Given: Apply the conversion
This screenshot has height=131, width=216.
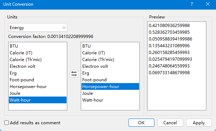Looking at the screenshot, I should [x=199, y=122].
